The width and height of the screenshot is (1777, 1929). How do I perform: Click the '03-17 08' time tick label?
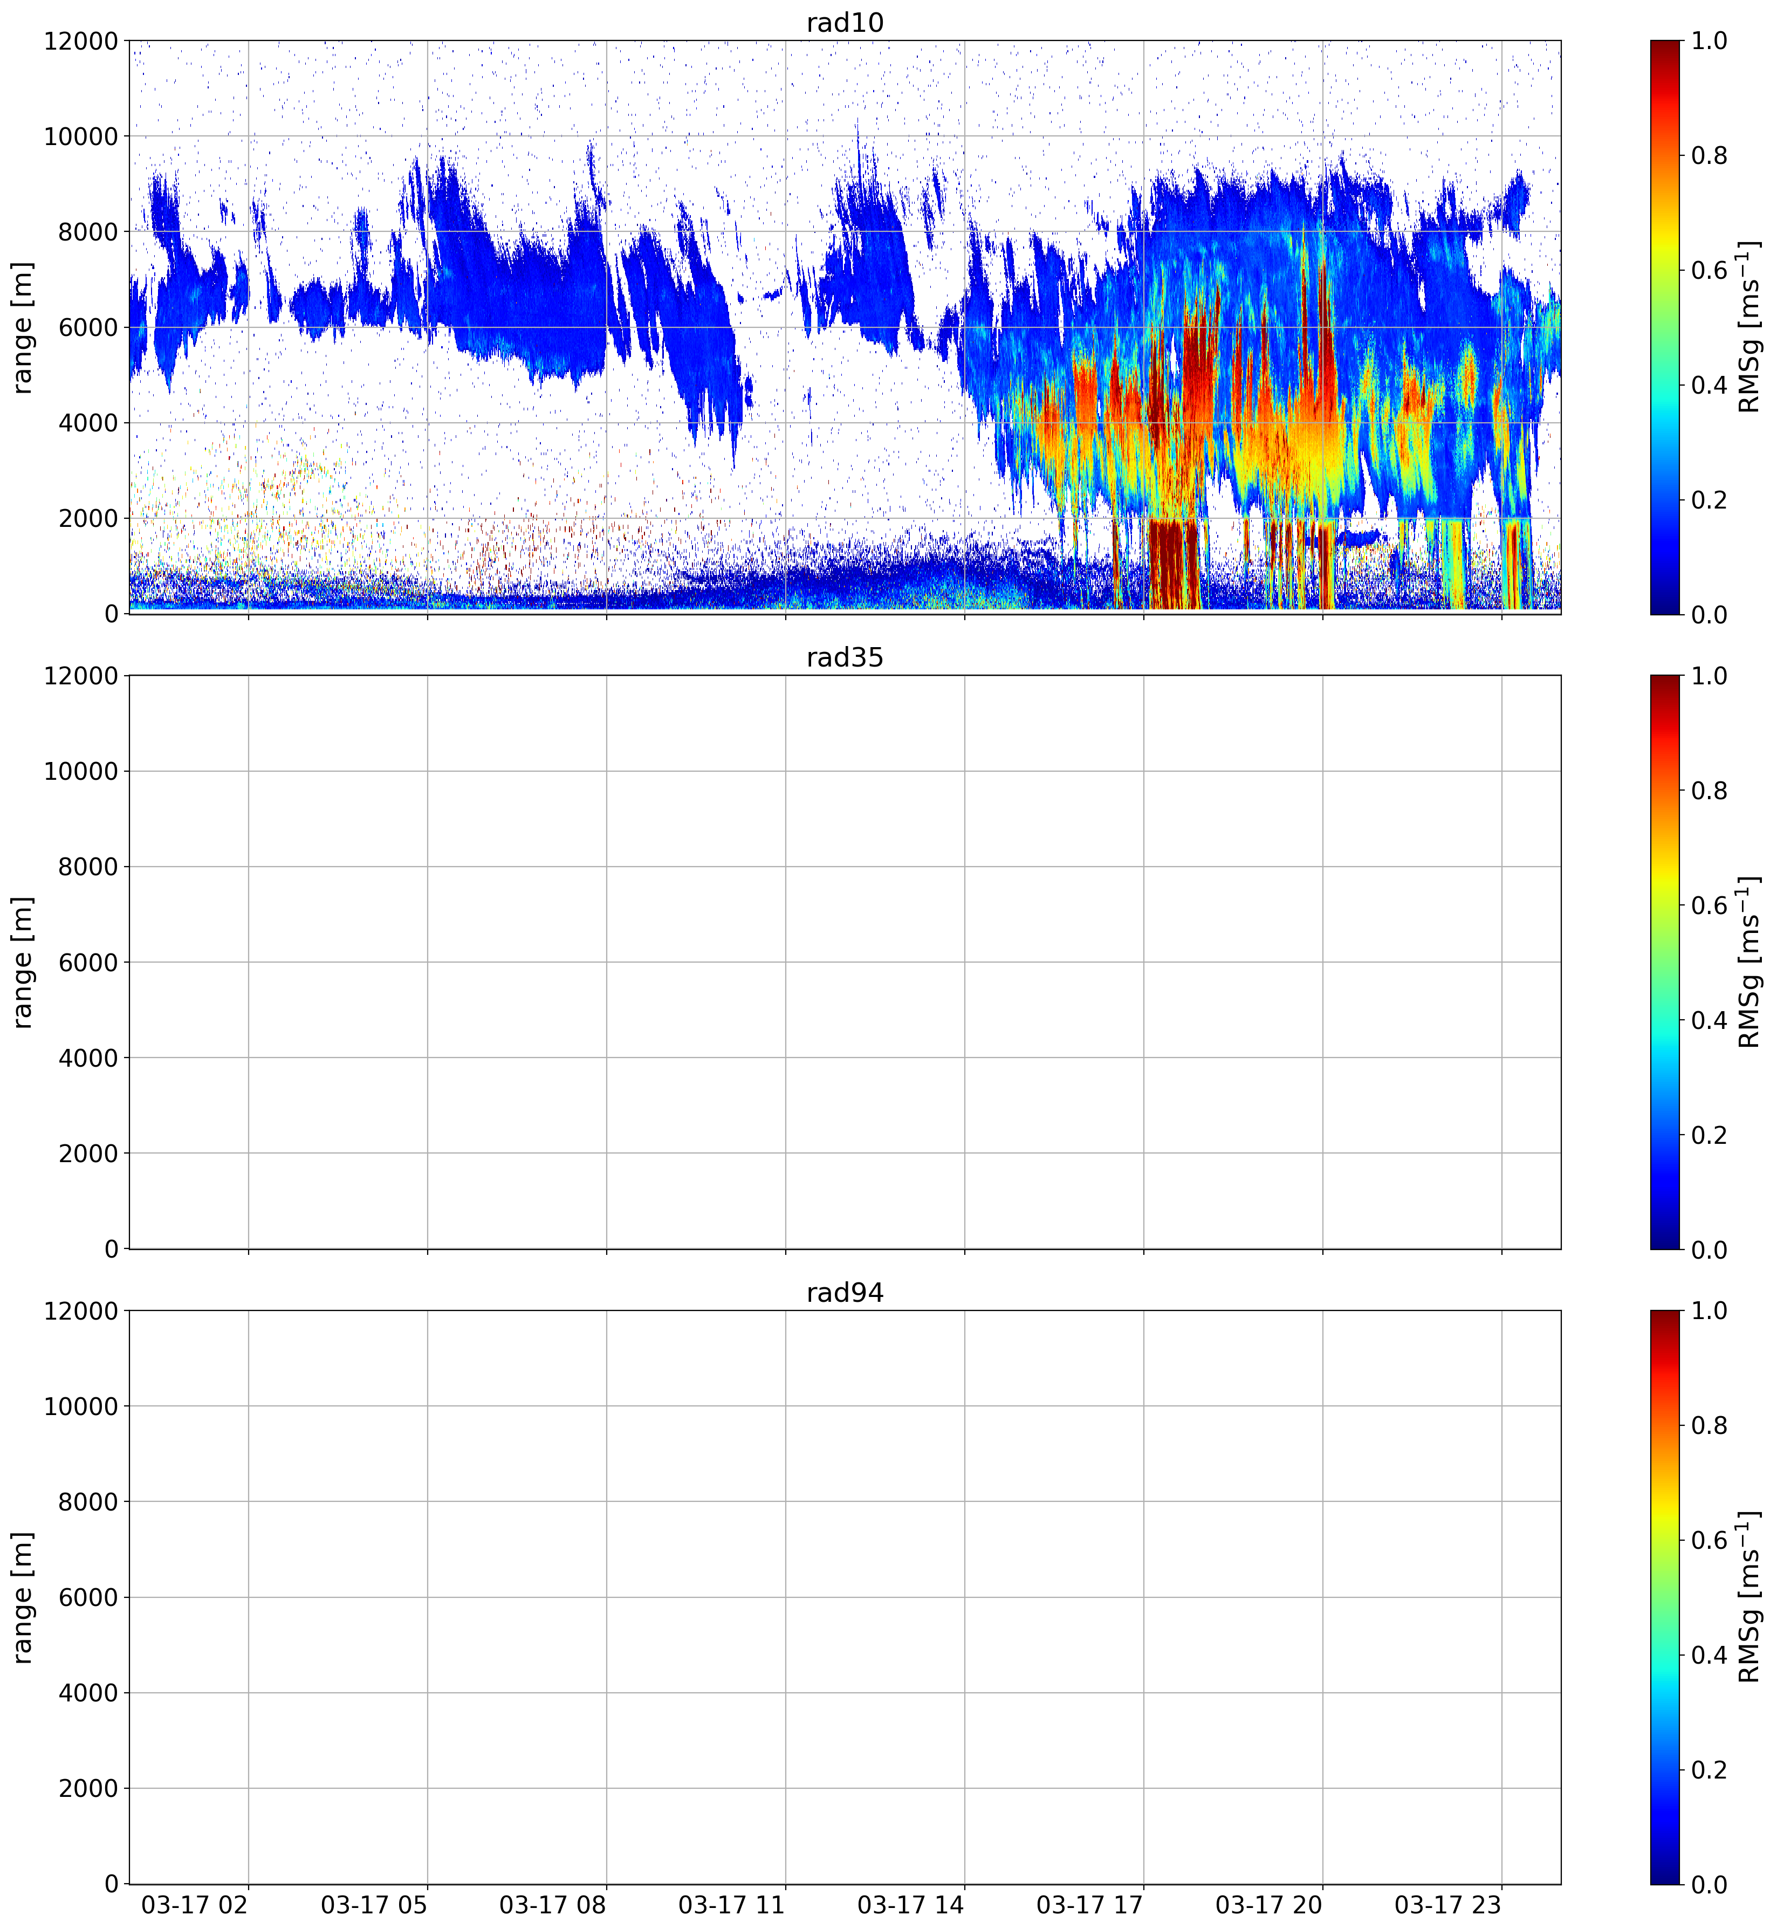[x=553, y=1905]
